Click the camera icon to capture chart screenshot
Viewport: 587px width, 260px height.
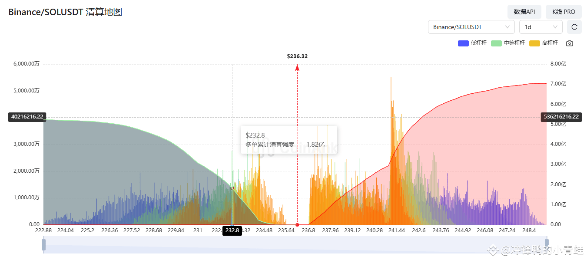[x=570, y=43]
